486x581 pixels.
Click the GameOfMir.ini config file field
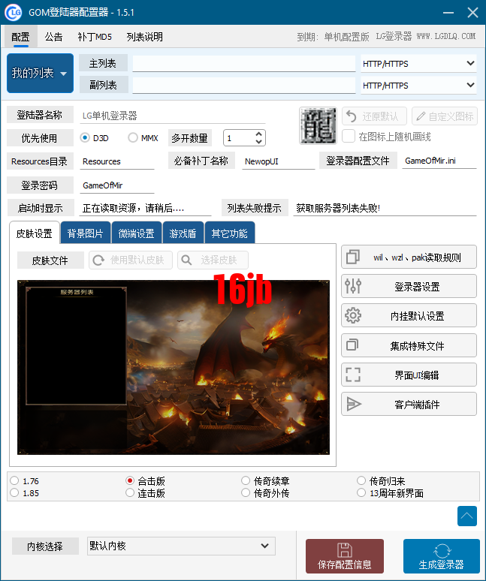pyautogui.click(x=439, y=161)
